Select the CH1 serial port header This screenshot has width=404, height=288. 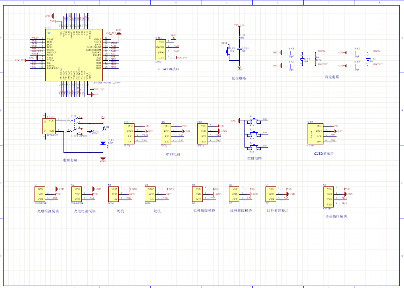(130, 133)
